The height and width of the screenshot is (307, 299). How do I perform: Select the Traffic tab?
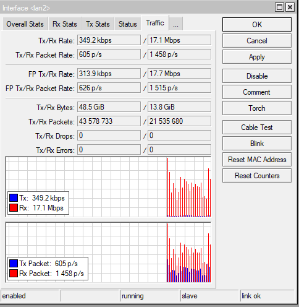click(x=155, y=23)
